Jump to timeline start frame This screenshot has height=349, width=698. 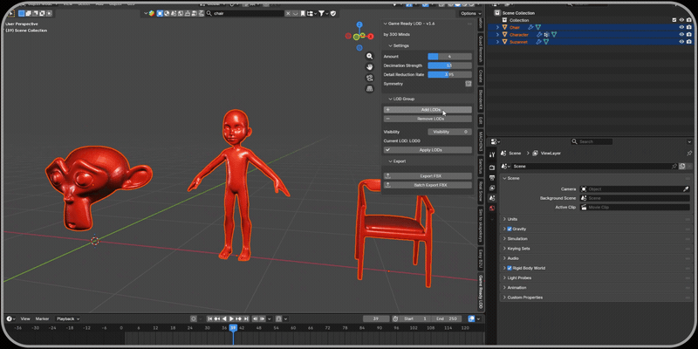(210, 318)
